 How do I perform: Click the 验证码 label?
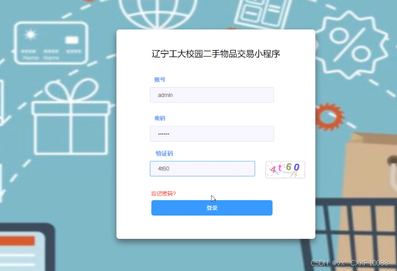[164, 154]
